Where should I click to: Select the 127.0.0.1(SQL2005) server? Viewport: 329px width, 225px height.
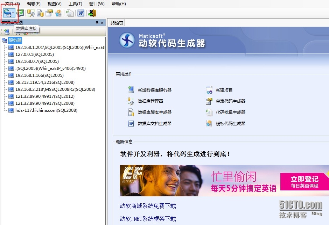coord(35,54)
